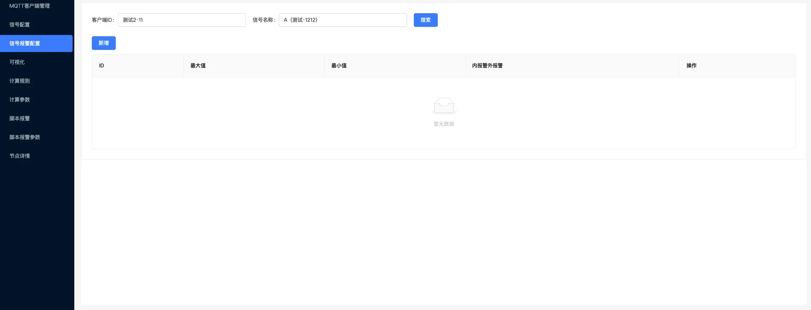Focus the 信号名称 input field
Viewport: 811px width, 310px height.
tap(343, 20)
